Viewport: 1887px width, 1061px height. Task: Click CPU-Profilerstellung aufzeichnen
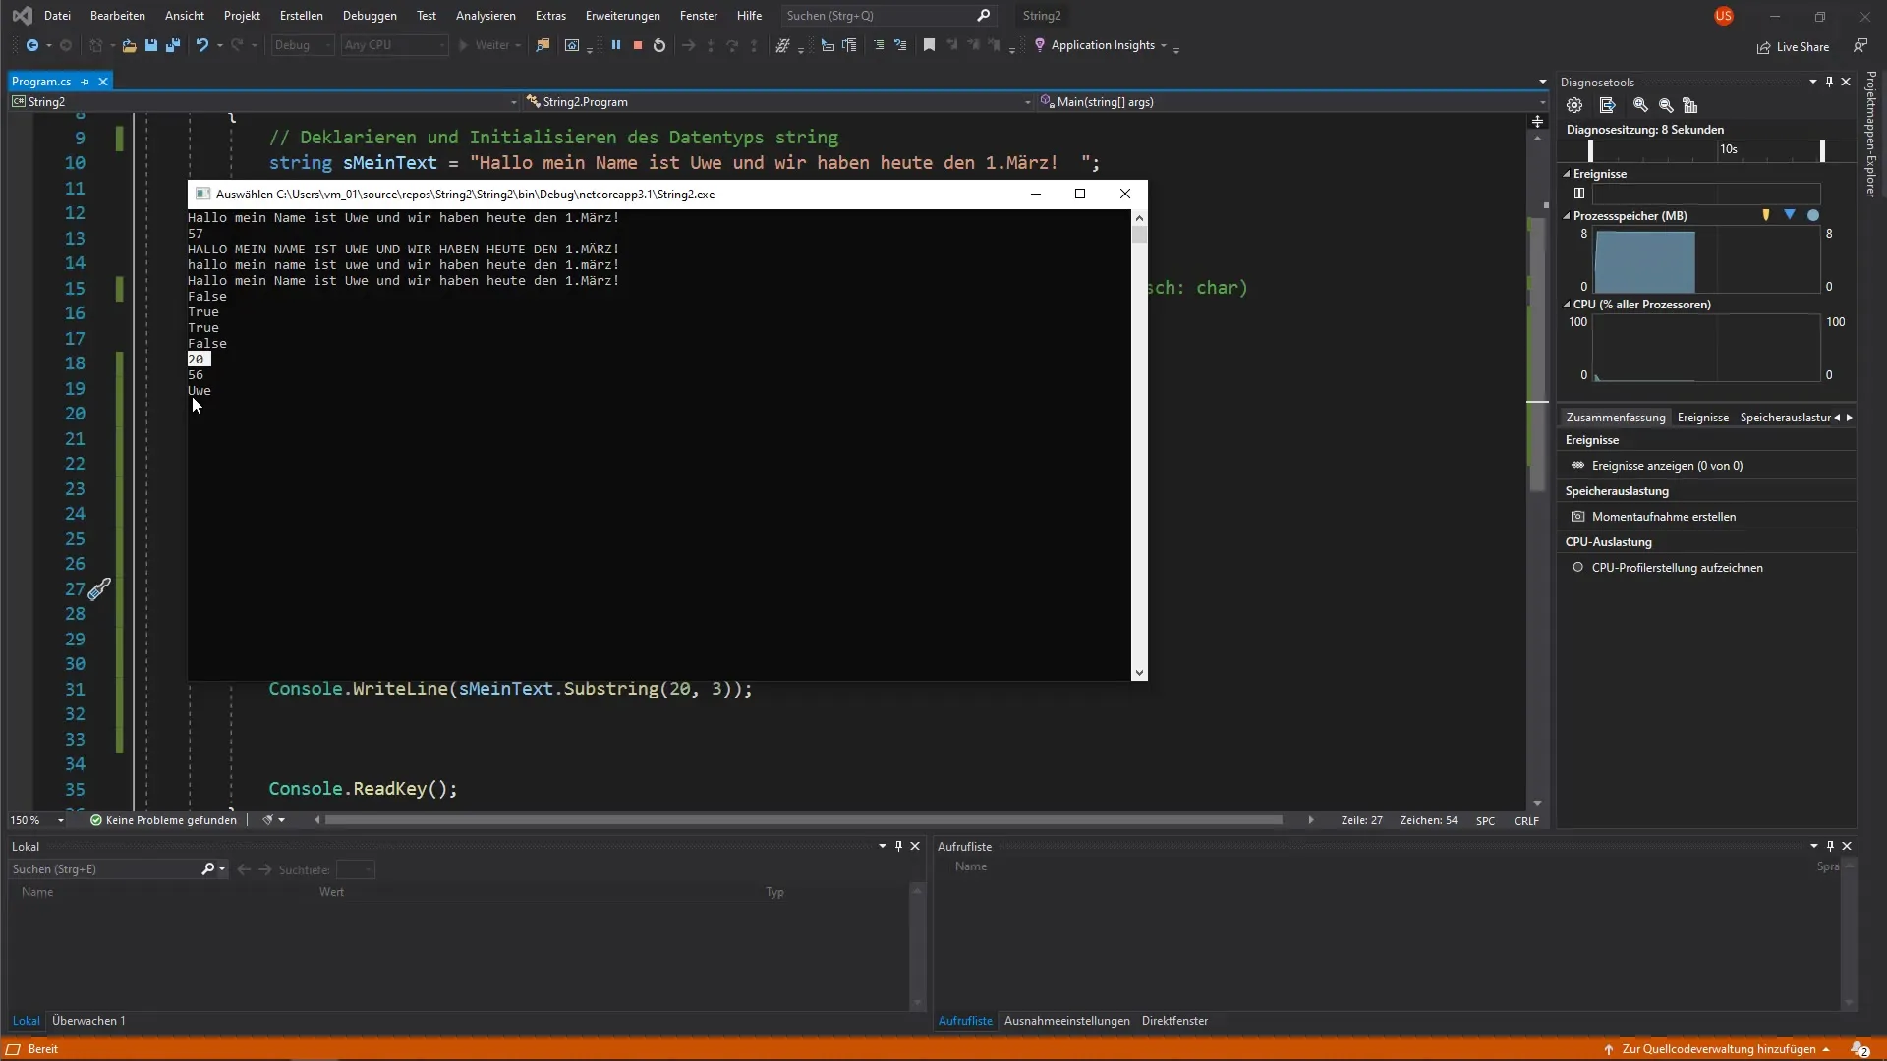1677,568
